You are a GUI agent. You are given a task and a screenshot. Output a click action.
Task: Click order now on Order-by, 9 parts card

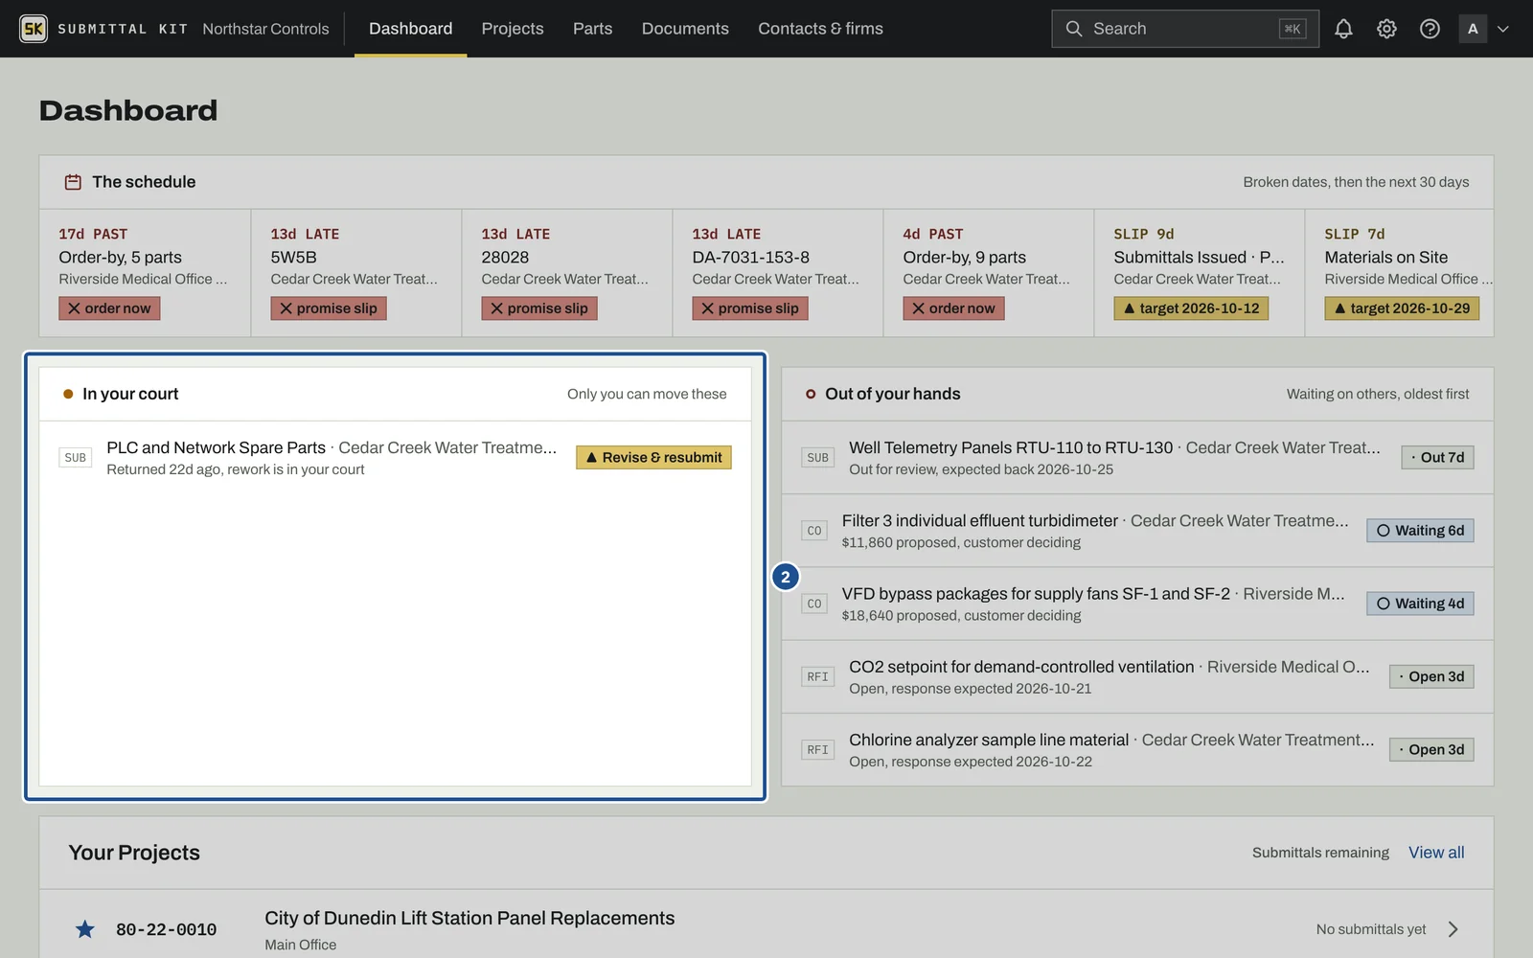click(953, 308)
